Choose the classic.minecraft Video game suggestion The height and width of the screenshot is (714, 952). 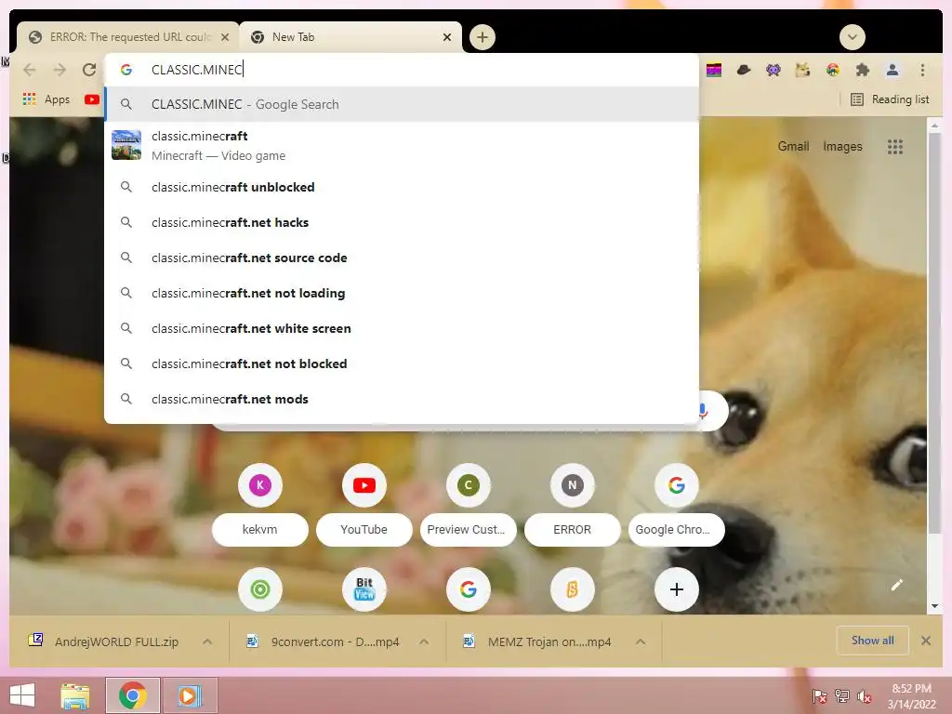402,146
